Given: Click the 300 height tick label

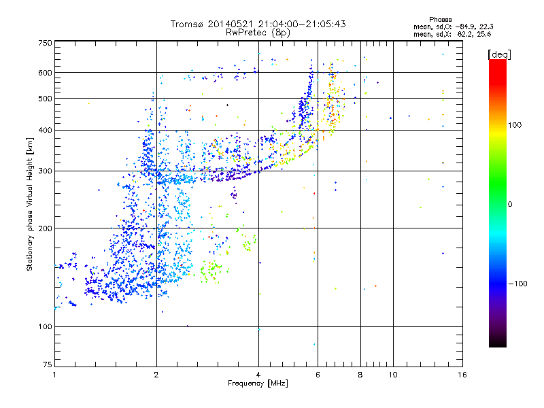Looking at the screenshot, I should tap(45, 171).
